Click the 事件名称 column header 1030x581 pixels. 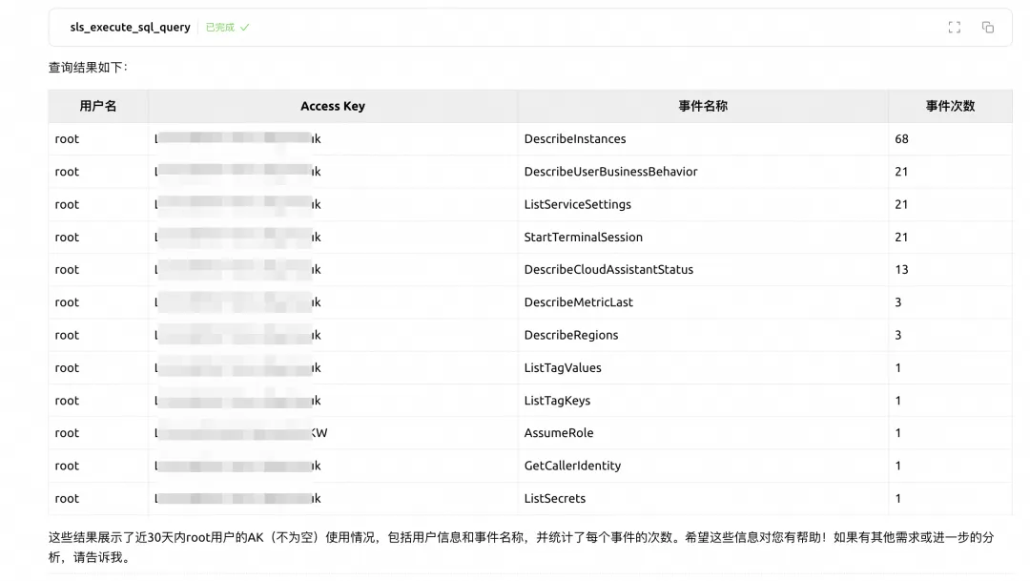point(703,106)
